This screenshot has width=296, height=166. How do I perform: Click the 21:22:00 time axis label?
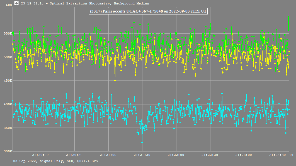[176, 155]
